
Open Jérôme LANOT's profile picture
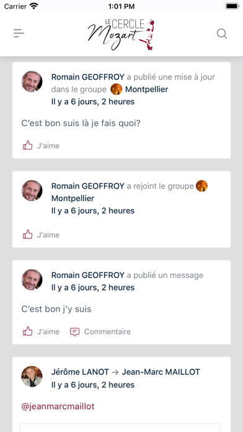coord(32,376)
